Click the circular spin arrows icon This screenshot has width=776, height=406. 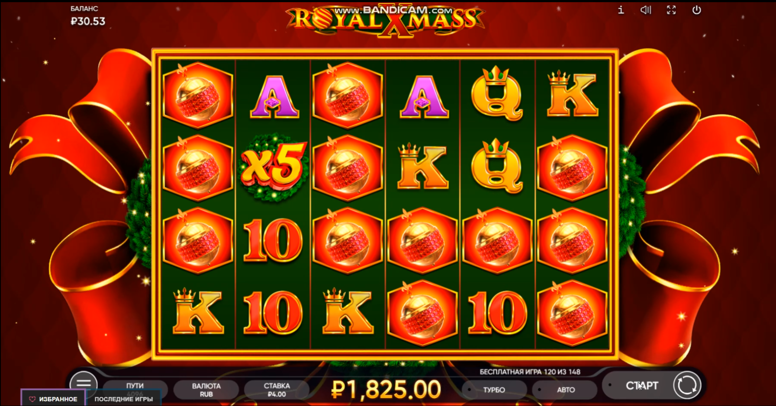tap(687, 385)
